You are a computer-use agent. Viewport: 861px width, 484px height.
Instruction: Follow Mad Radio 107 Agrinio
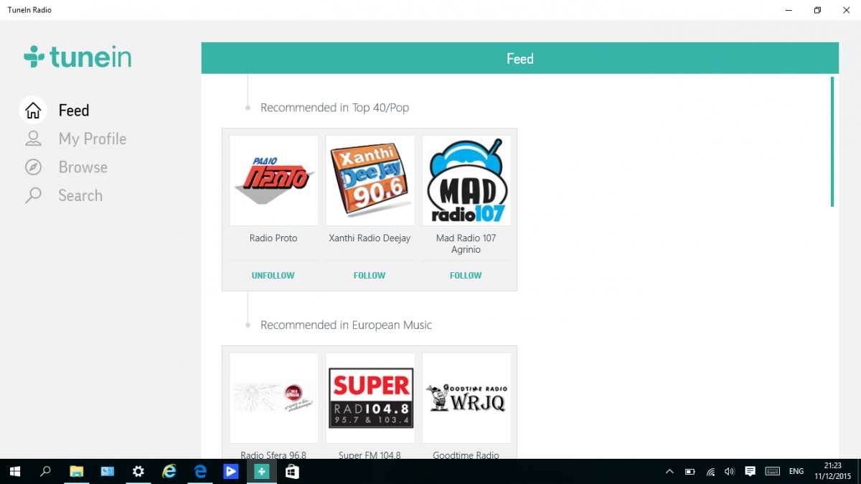[466, 276]
